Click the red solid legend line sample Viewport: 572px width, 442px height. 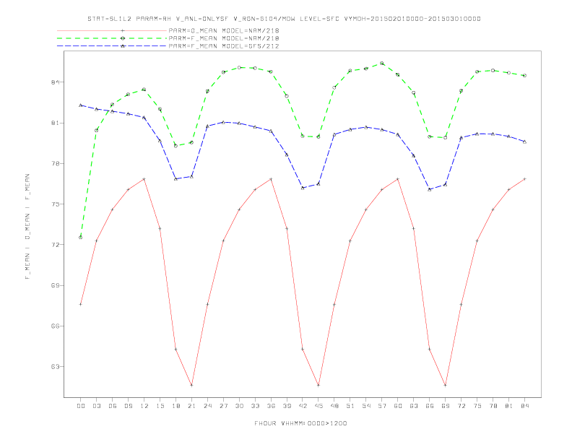[x=112, y=30]
